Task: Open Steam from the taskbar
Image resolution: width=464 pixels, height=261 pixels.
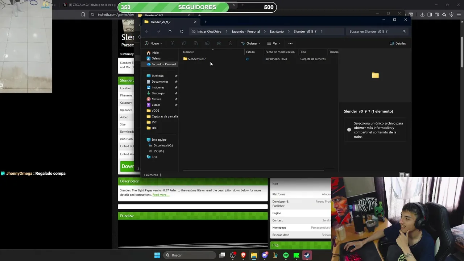Action: [x=307, y=255]
